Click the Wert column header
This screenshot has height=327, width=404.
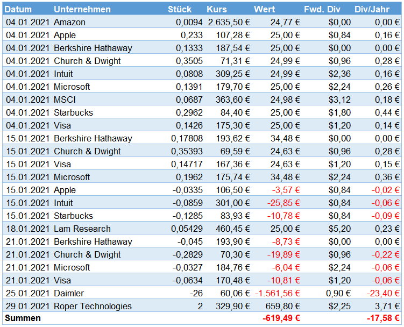pos(264,9)
